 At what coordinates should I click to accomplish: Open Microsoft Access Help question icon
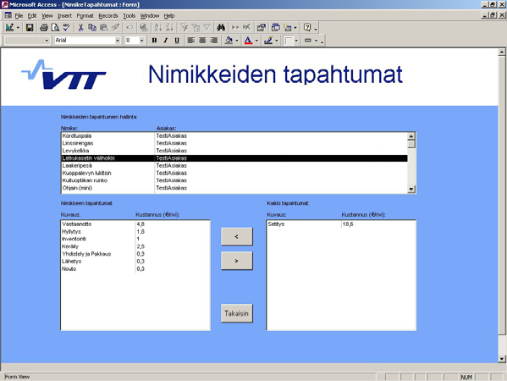(307, 28)
